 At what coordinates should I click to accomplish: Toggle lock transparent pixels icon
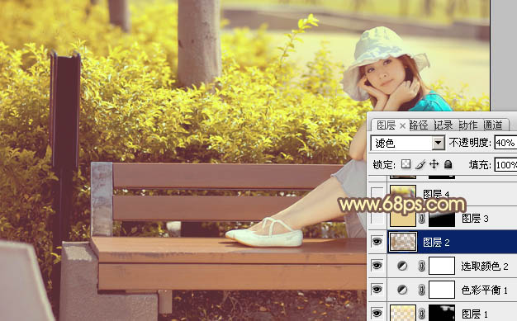(x=406, y=164)
